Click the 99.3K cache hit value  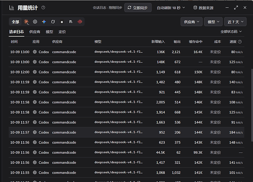coord(198,152)
